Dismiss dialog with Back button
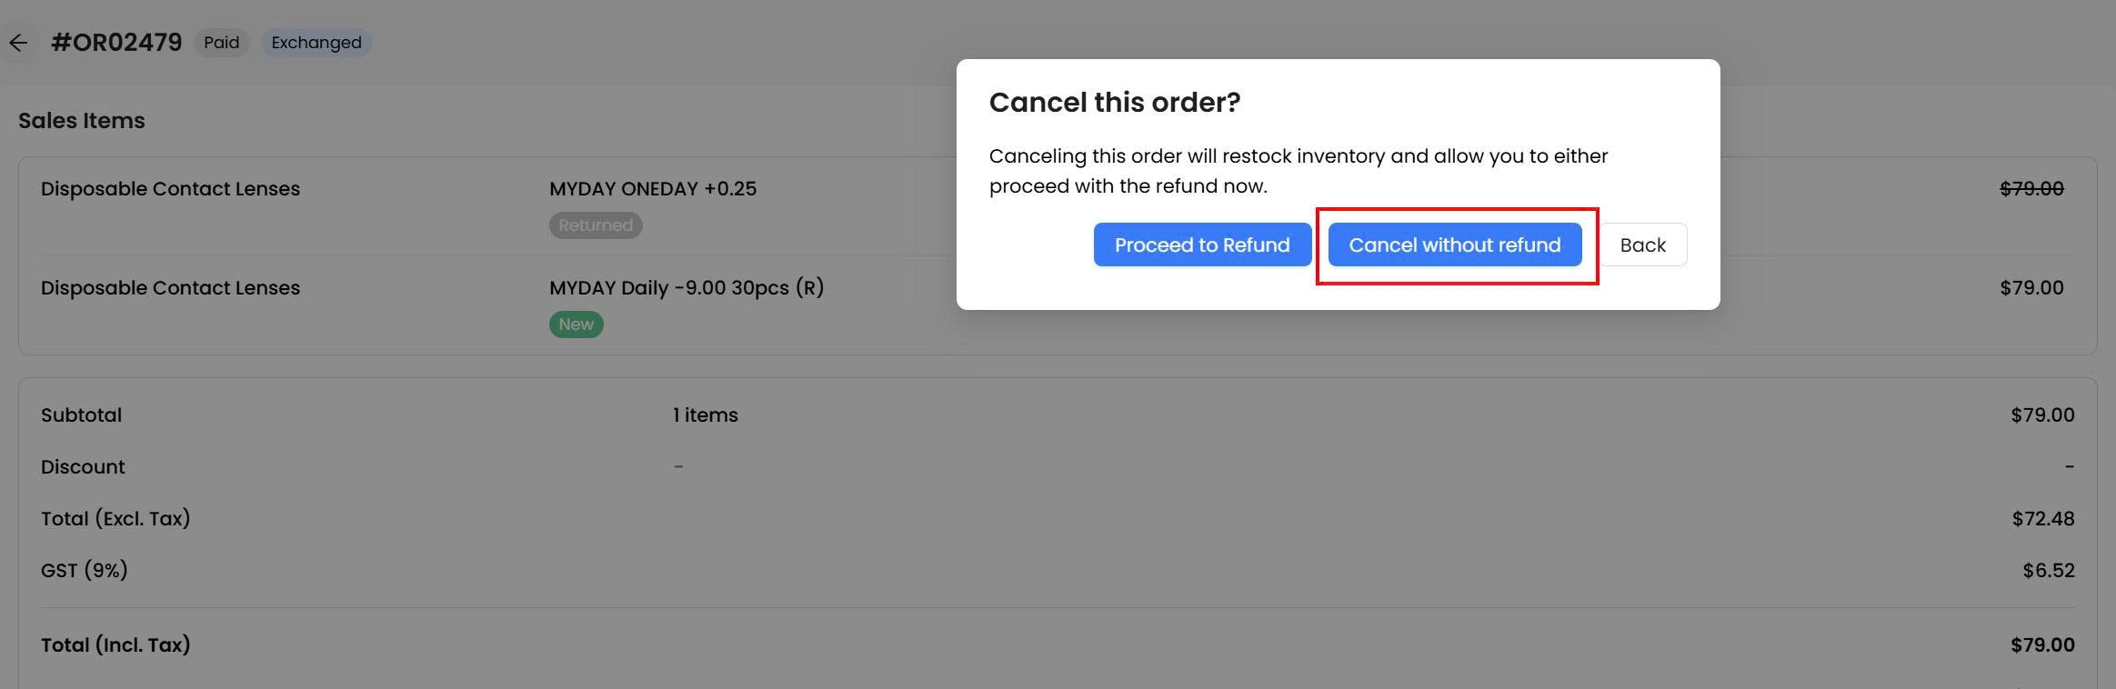The width and height of the screenshot is (2116, 689). coord(1643,245)
